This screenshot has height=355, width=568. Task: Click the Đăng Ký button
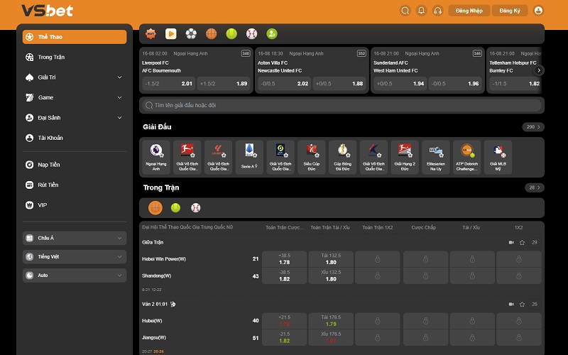click(510, 11)
